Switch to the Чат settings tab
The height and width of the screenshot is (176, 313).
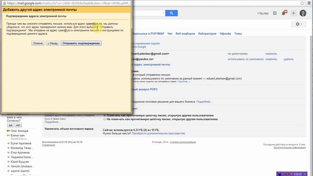tap(170, 34)
